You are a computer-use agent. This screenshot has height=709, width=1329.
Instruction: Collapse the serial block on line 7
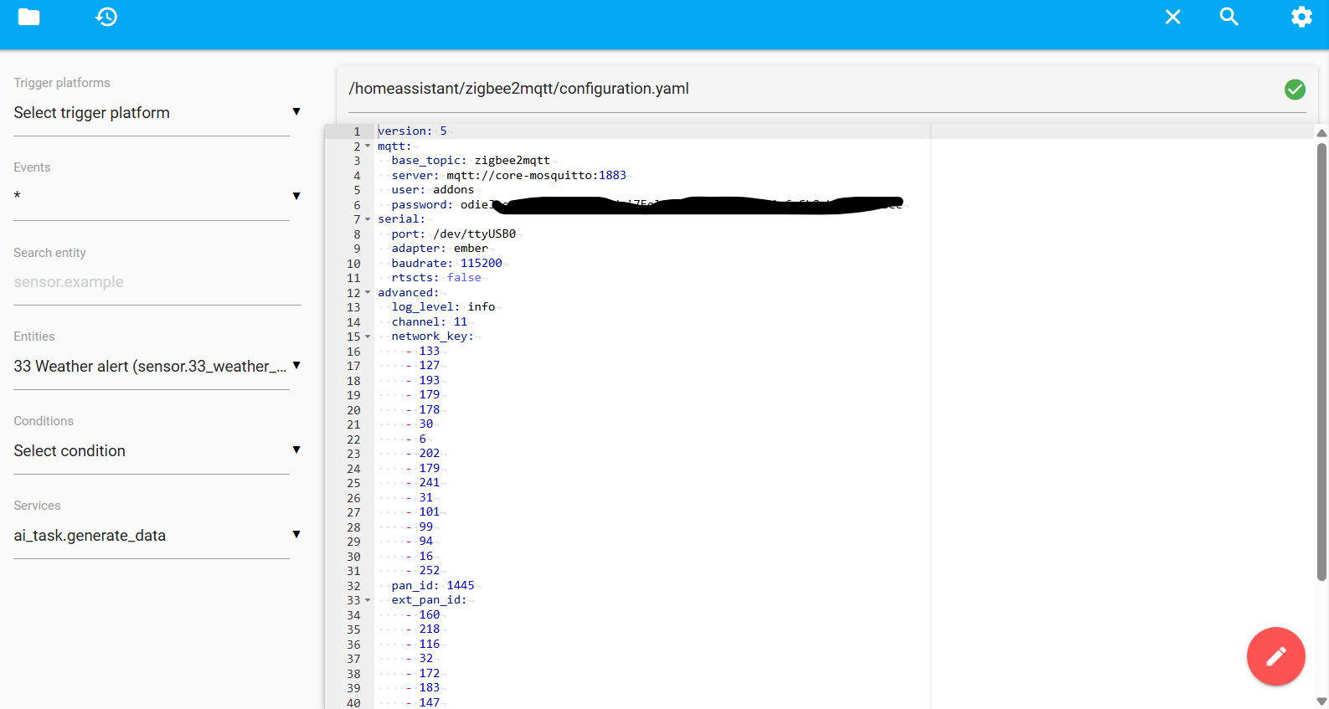point(368,219)
